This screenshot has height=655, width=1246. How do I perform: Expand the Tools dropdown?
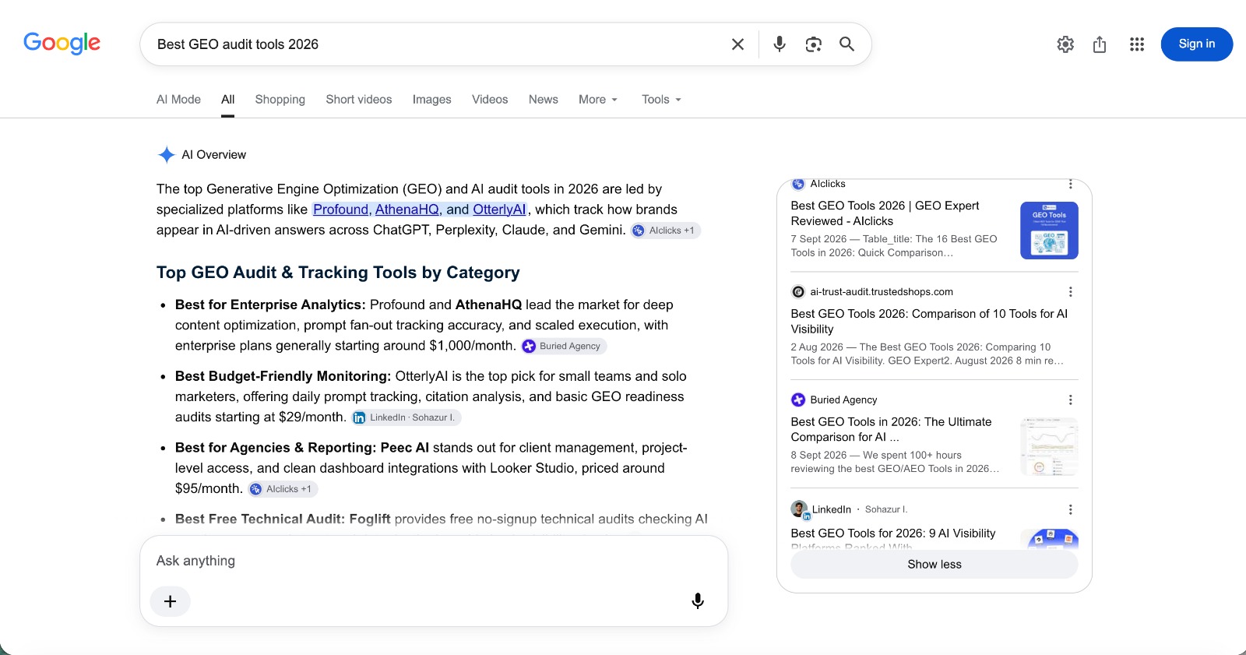[661, 100]
